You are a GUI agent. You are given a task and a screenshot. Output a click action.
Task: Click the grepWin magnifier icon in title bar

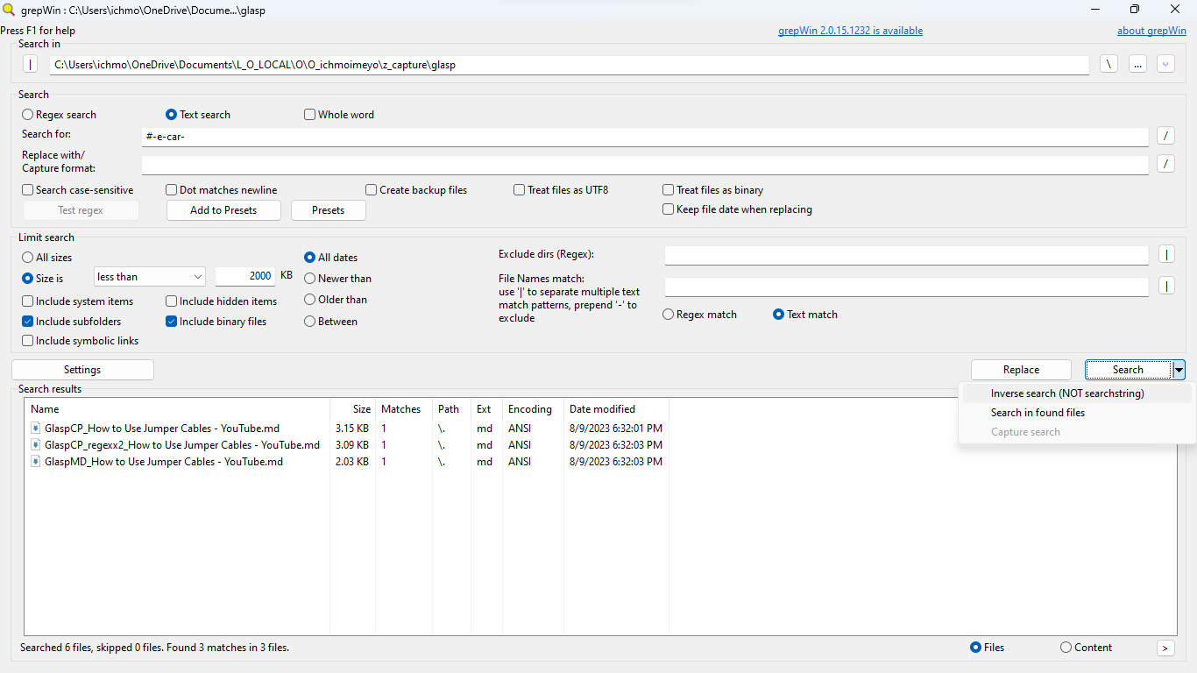pos(9,10)
